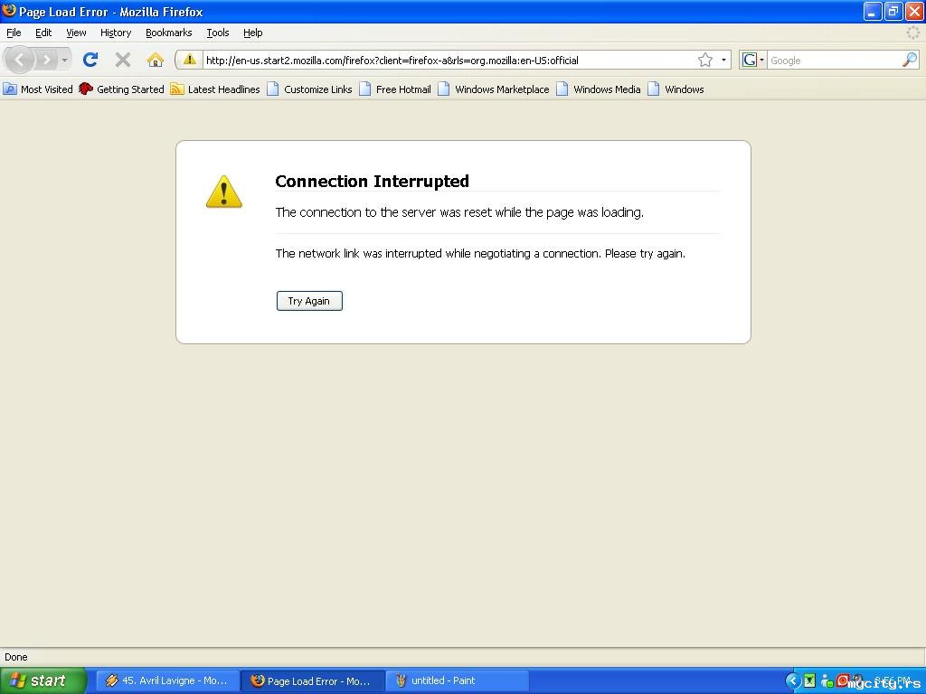The width and height of the screenshot is (926, 694).
Task: Go to home page via house icon
Action: (x=156, y=60)
